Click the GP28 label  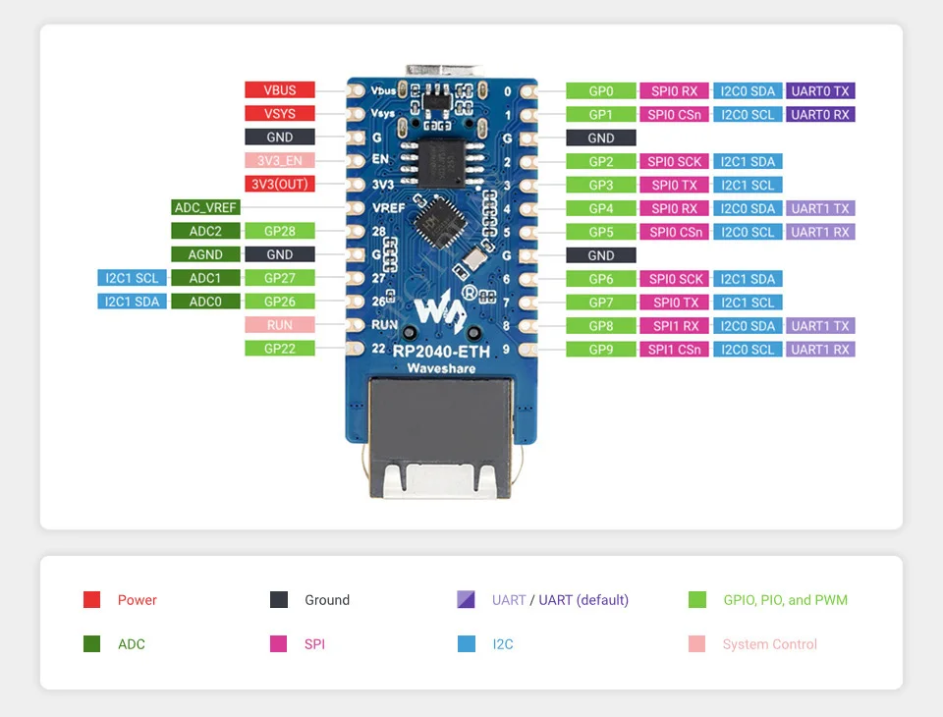click(x=280, y=231)
